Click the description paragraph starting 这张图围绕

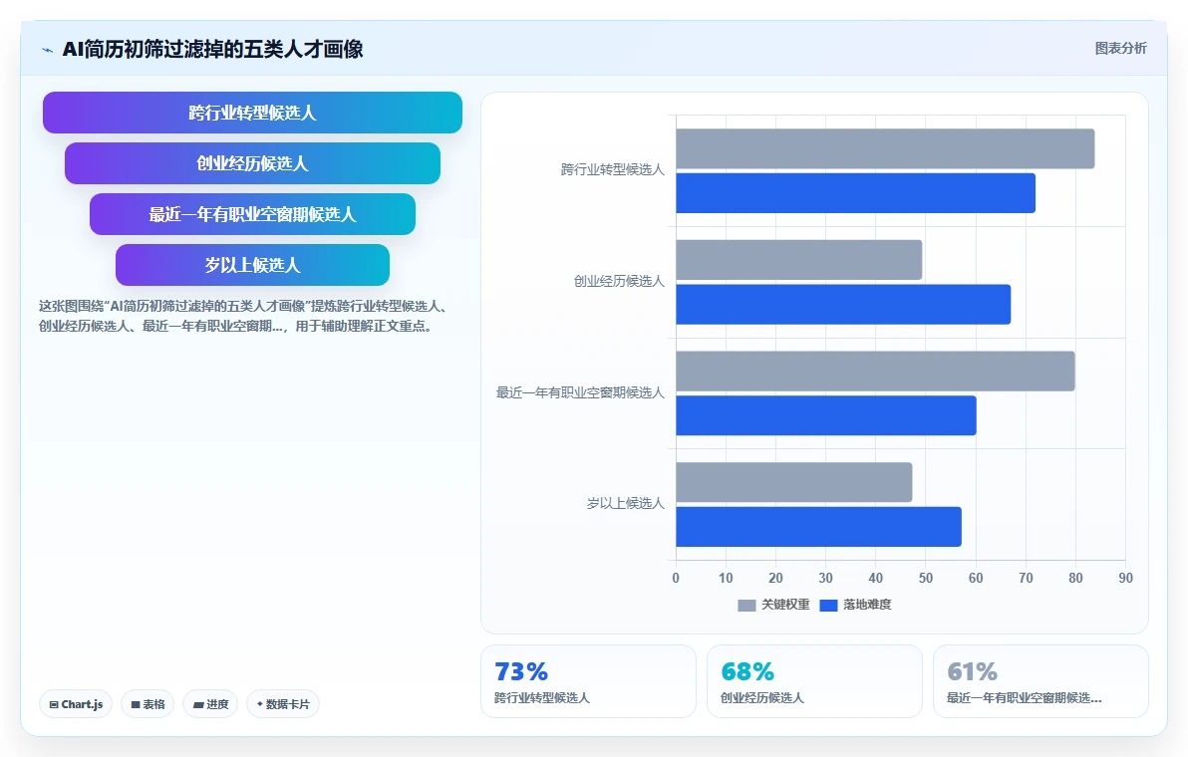pyautogui.click(x=245, y=317)
